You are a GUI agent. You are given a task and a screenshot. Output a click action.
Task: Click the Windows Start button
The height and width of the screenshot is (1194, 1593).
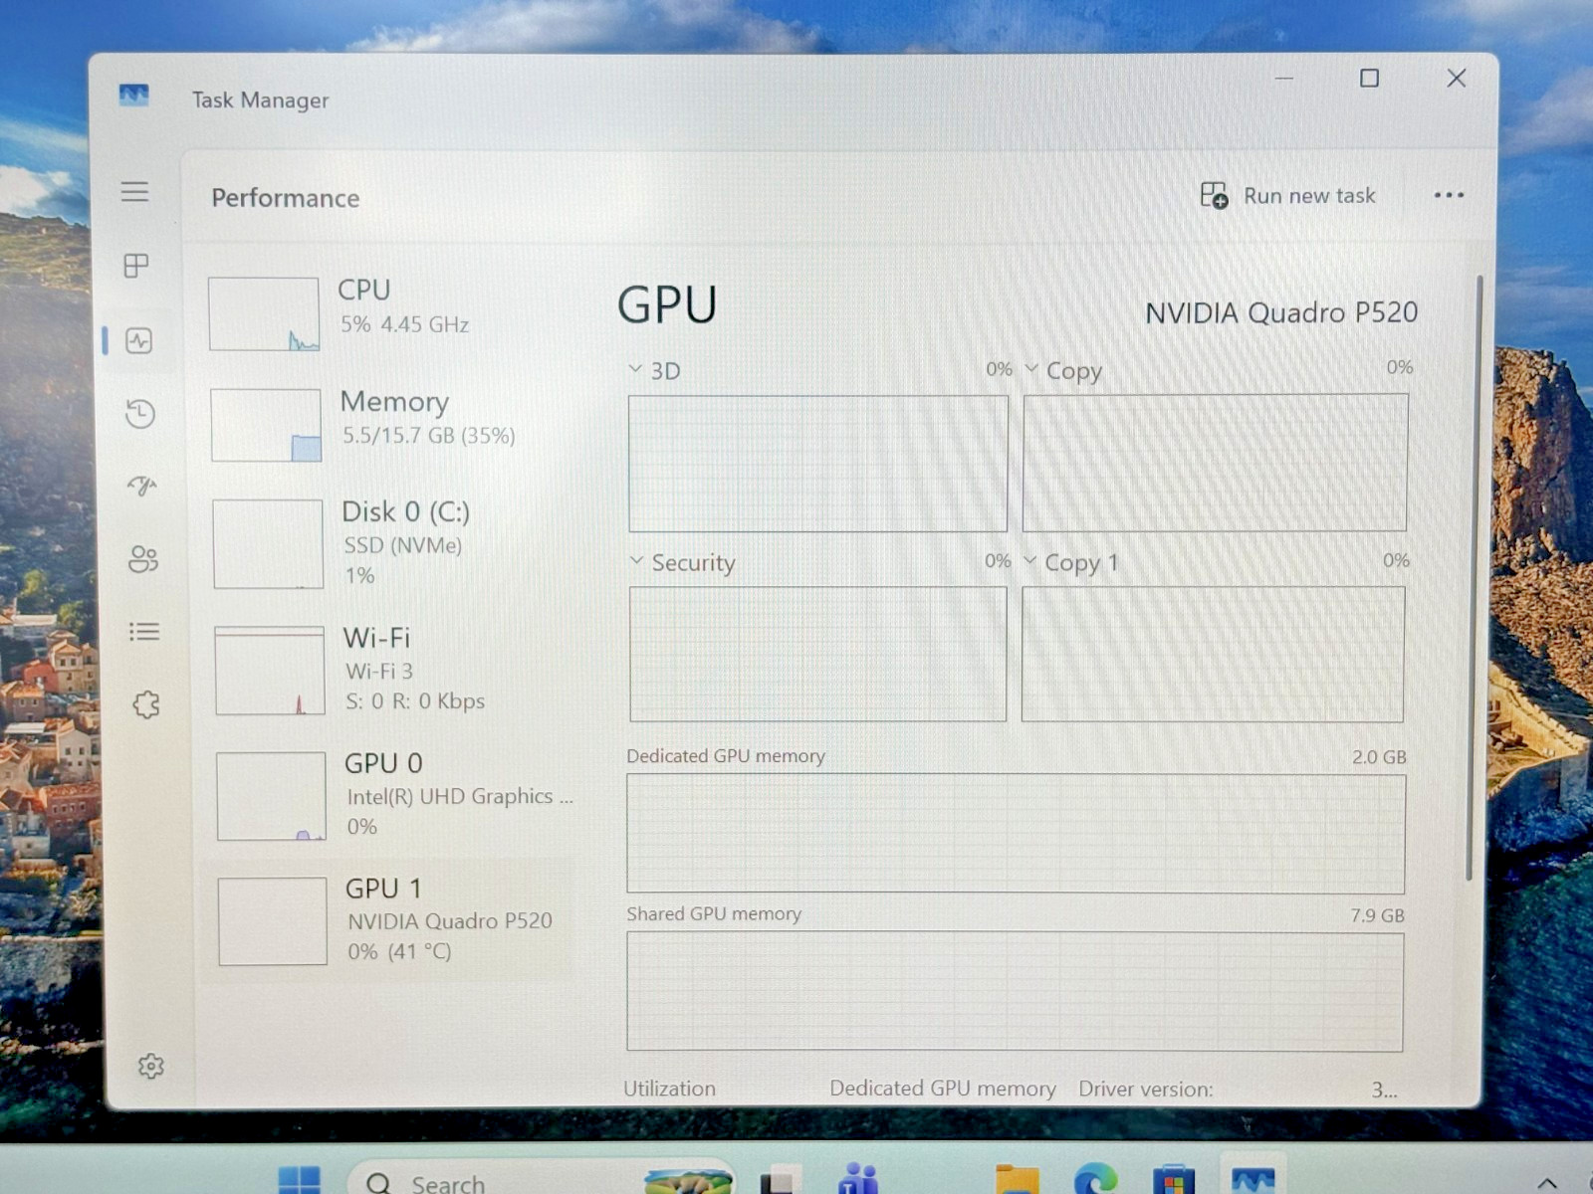300,1181
